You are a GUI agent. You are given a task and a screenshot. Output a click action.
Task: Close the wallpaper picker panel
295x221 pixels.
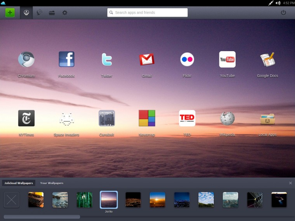[x=290, y=183]
